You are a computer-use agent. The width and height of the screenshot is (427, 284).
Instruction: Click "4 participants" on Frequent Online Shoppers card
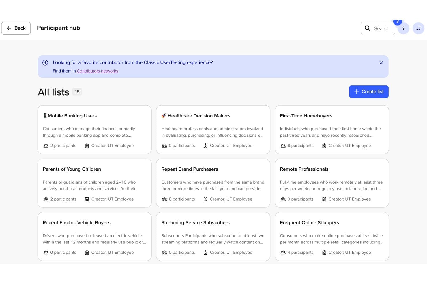click(x=300, y=252)
